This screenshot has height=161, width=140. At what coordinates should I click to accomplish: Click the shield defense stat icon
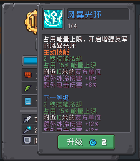coord(27,140)
